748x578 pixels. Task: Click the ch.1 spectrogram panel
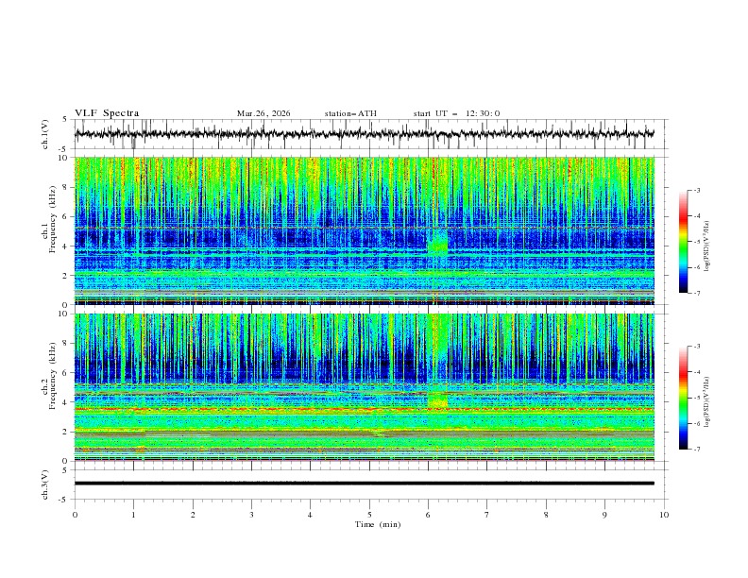click(364, 230)
